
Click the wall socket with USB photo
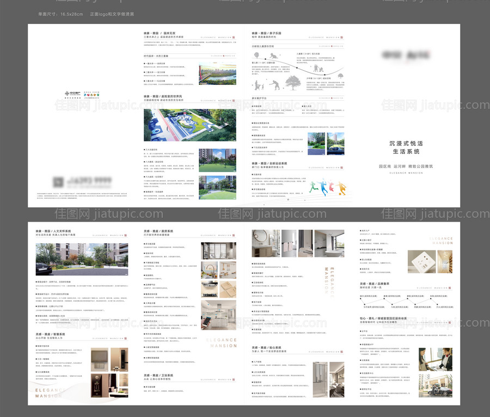coord(420,261)
